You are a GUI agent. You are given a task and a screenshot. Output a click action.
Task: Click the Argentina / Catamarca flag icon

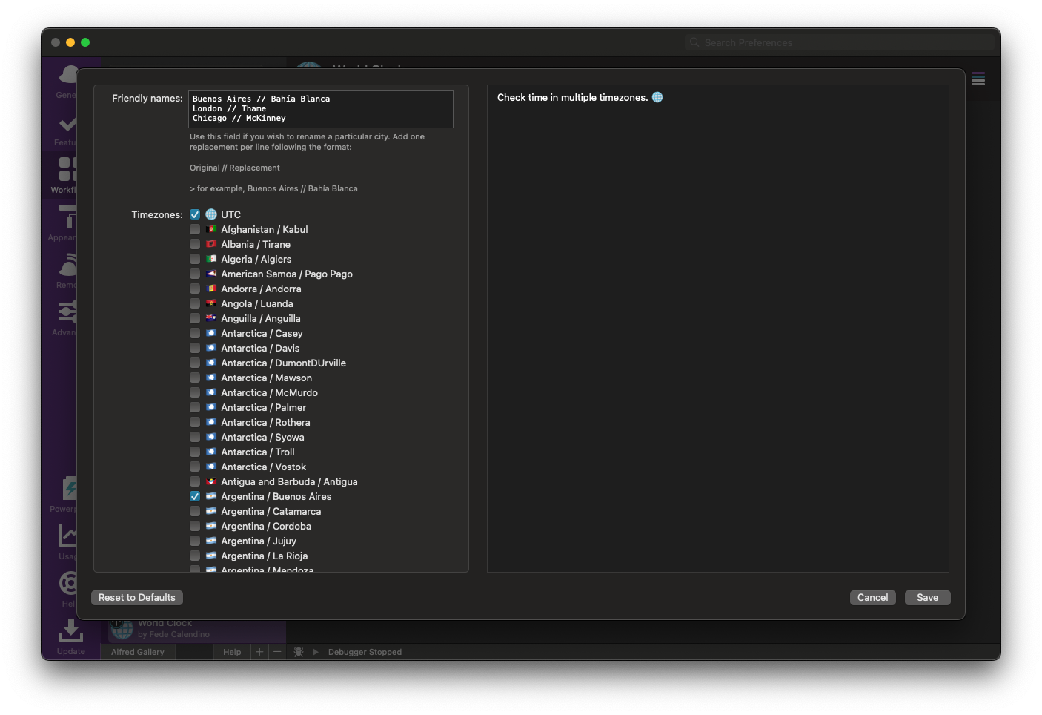click(211, 511)
